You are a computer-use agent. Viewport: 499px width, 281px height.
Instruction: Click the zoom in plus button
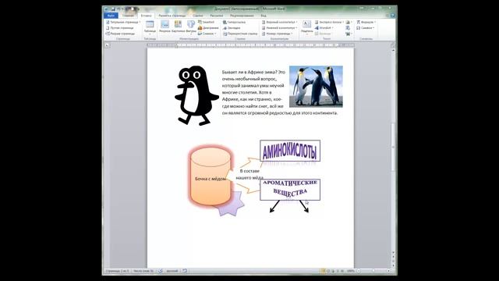388,271
